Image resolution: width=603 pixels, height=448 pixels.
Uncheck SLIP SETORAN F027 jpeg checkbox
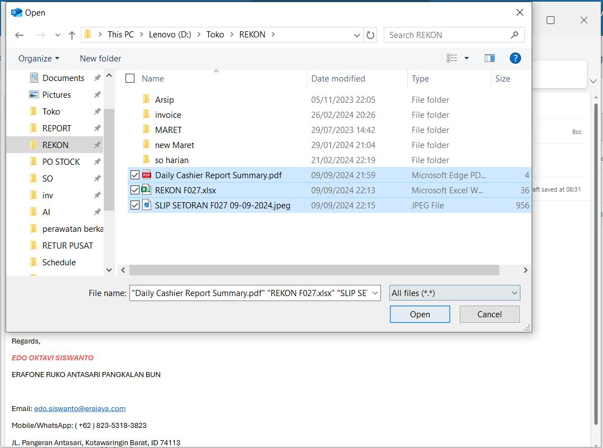pos(134,205)
